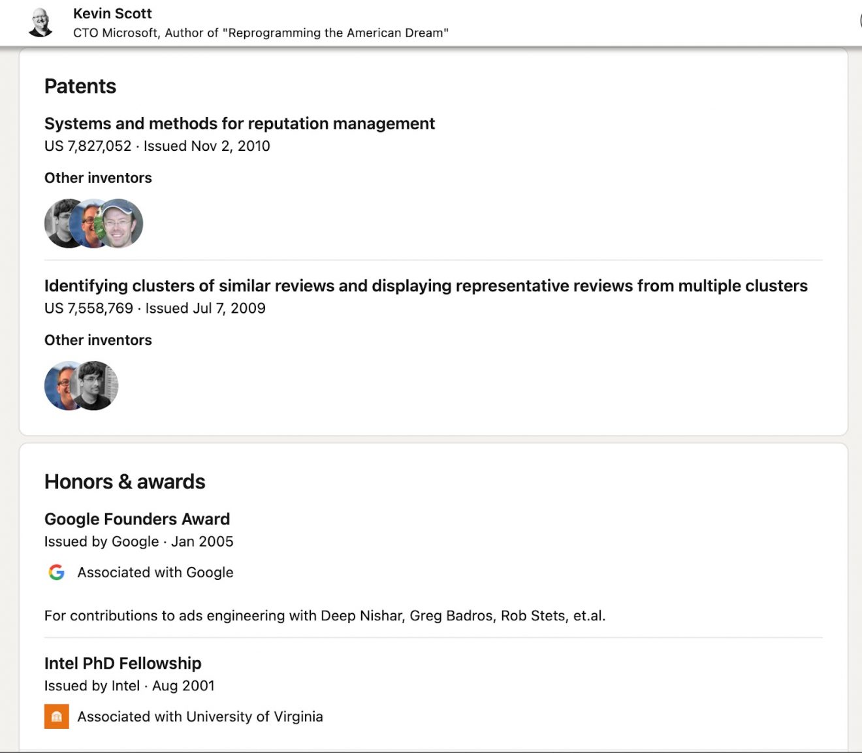Click the University of Virginia logo icon
Screen dimensions: 862x753
point(57,716)
